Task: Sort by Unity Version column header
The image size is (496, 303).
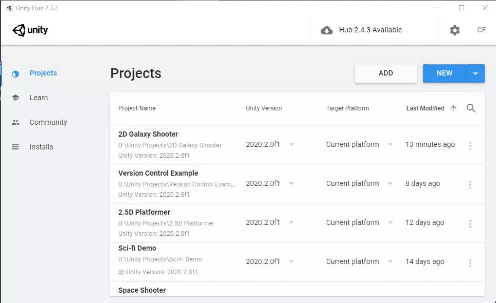Action: point(264,108)
